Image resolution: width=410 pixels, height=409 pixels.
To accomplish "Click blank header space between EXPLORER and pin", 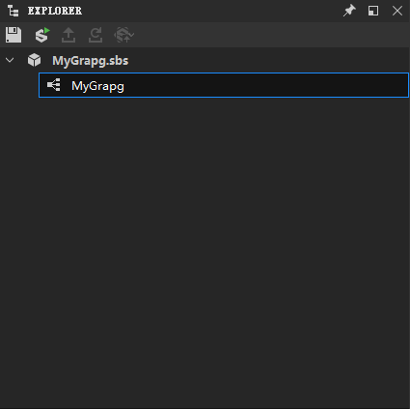I will (212, 11).
